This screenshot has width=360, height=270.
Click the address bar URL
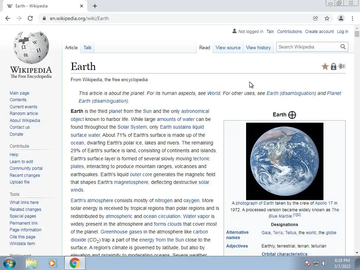pos(79,18)
